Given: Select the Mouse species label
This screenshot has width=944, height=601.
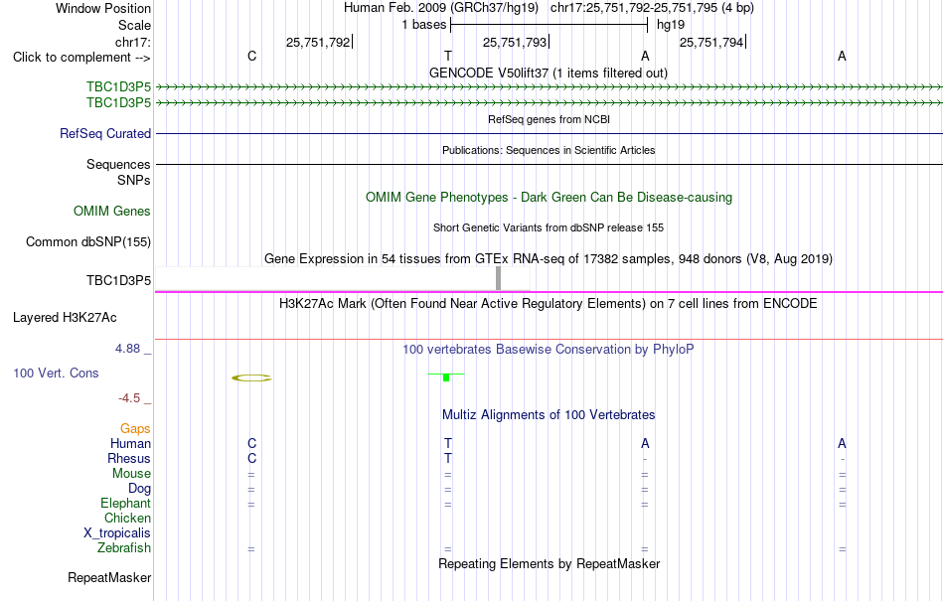Looking at the screenshot, I should [x=131, y=474].
